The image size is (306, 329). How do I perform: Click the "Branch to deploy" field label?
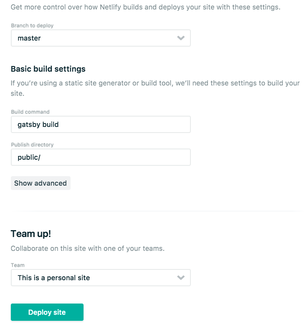(32, 25)
